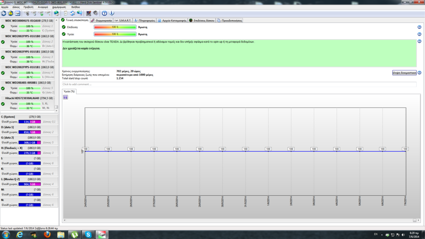Open the Προβολή menu
Screen dimensions: 425x239
(29, 7)
